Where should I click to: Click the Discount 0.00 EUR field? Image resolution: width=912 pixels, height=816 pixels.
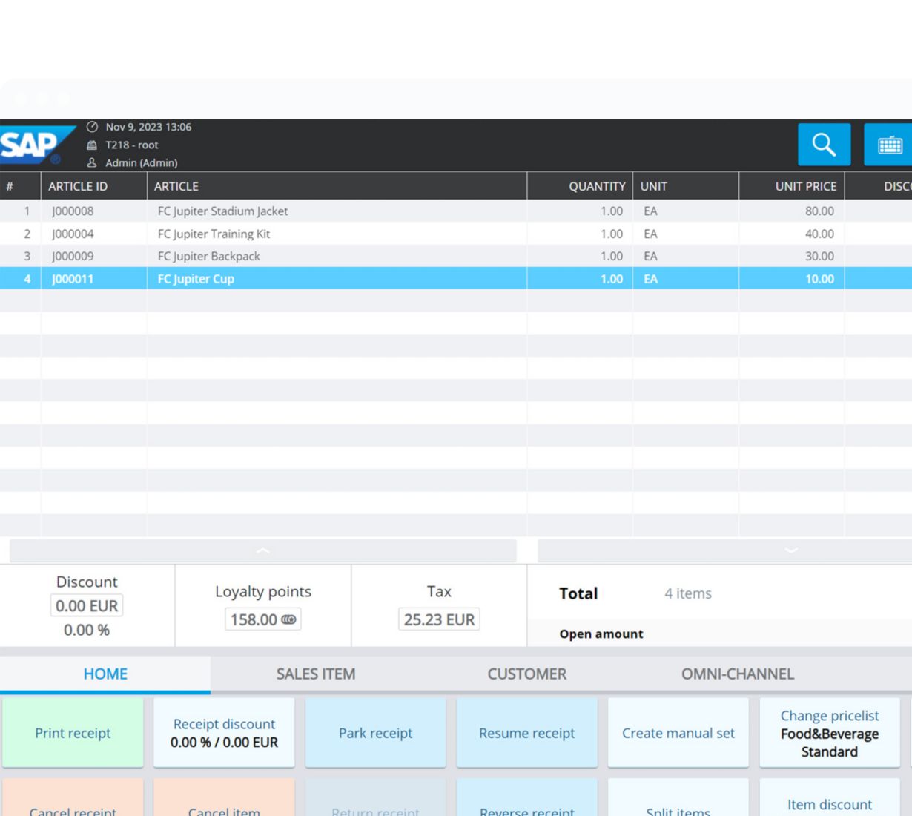[87, 606]
